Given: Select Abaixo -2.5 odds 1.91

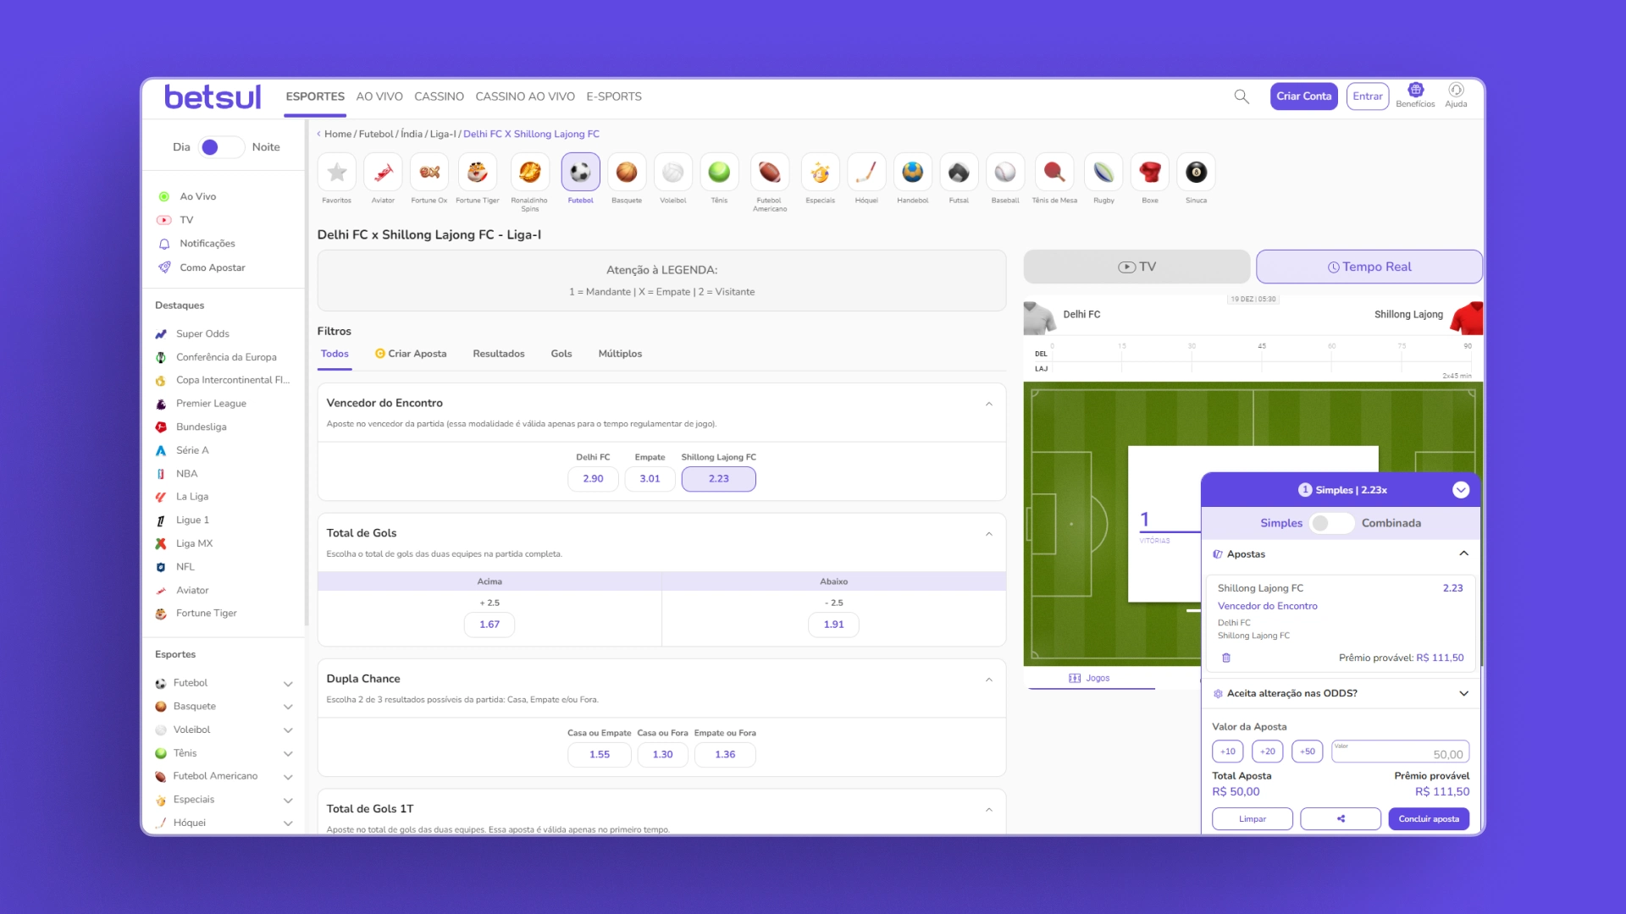Looking at the screenshot, I should [x=833, y=625].
